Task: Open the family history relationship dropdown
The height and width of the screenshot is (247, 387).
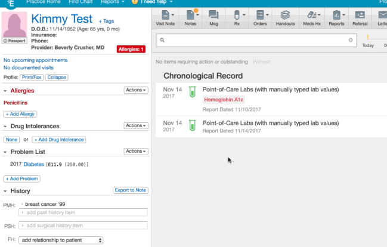Action: 61,240
